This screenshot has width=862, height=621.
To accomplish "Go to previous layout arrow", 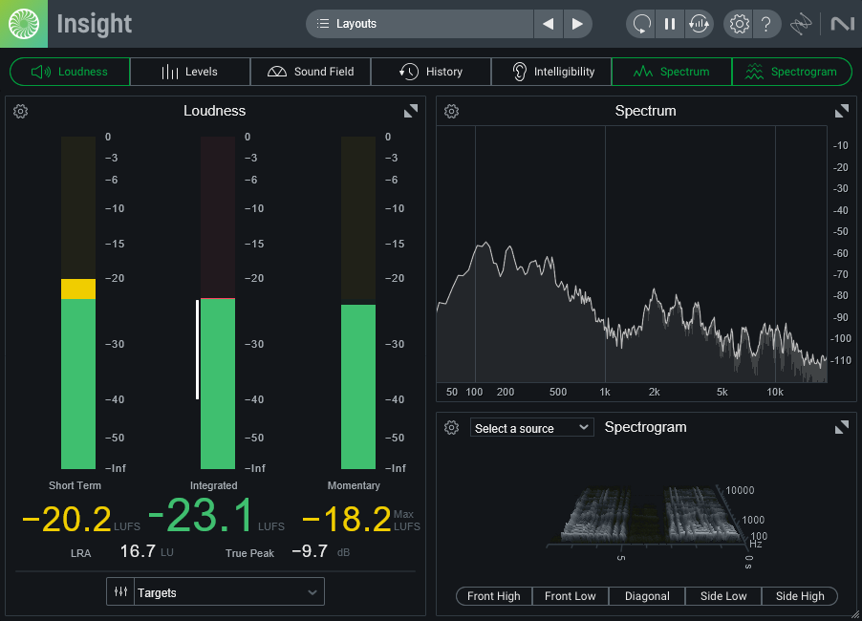I will pos(549,24).
